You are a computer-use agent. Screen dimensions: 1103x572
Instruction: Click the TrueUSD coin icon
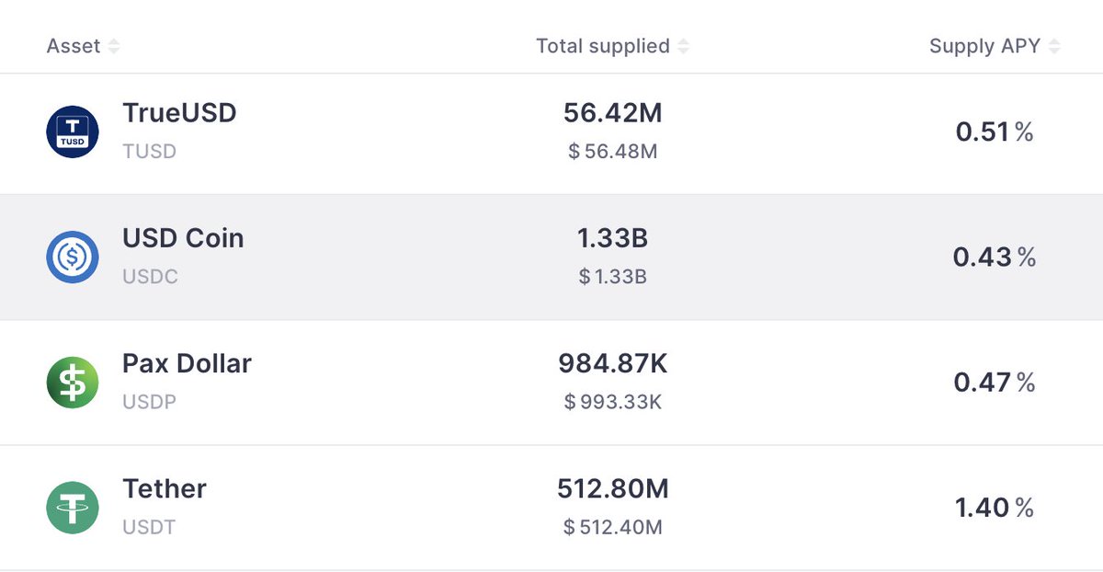pyautogui.click(x=73, y=132)
